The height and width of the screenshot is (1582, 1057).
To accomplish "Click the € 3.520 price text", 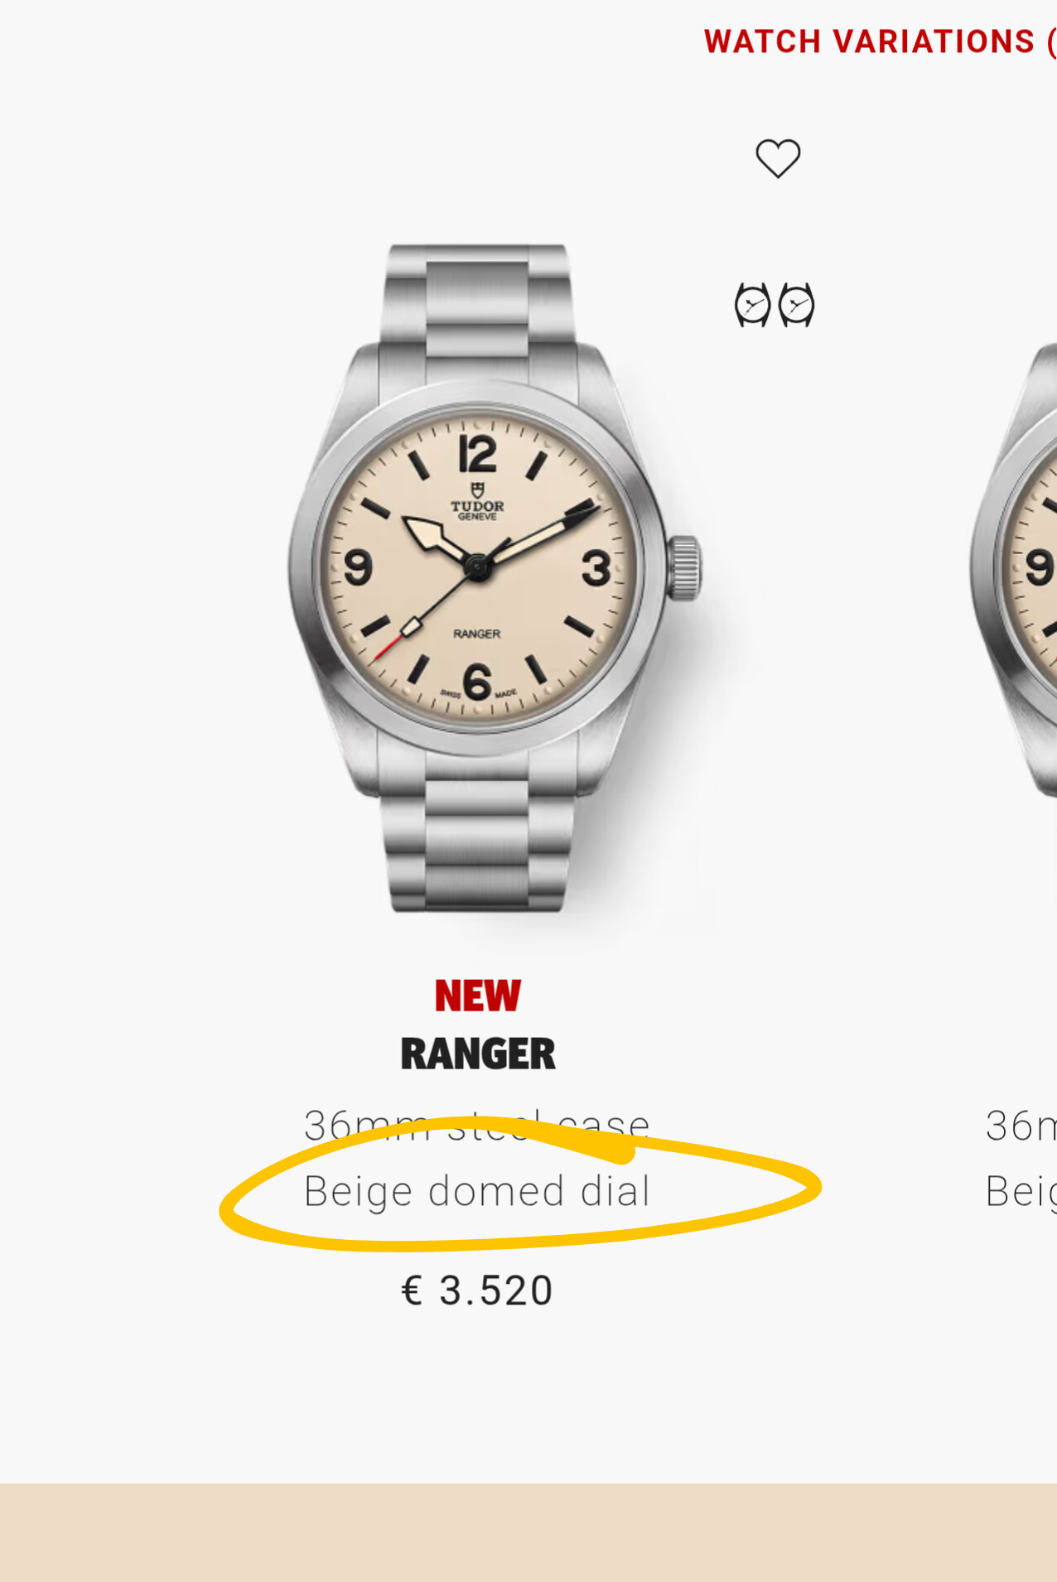I will (x=477, y=1290).
